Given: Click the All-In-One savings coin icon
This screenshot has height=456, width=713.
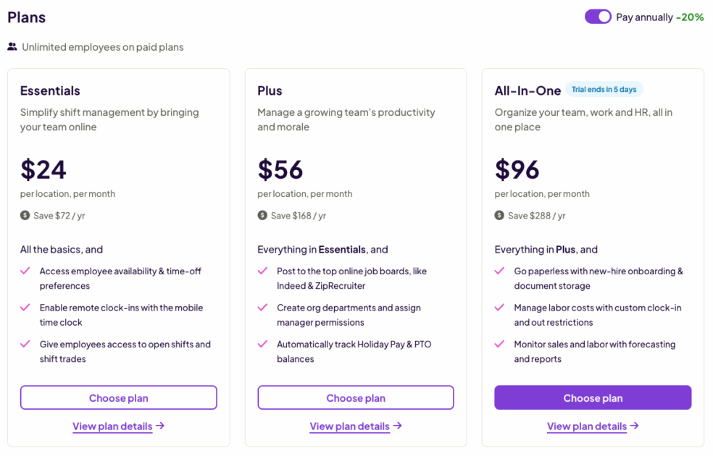Looking at the screenshot, I should coord(499,215).
